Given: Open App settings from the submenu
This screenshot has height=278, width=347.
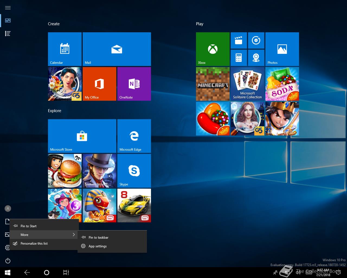Looking at the screenshot, I should 112,246.
